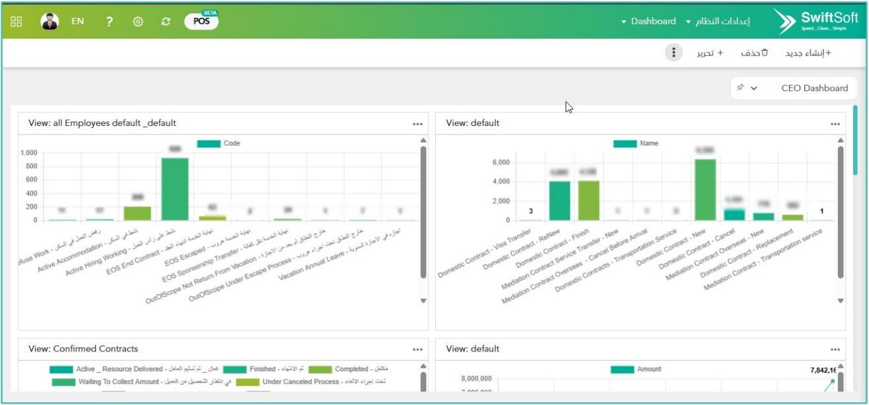
Task: Open settings via the gear icon
Action: [x=138, y=21]
